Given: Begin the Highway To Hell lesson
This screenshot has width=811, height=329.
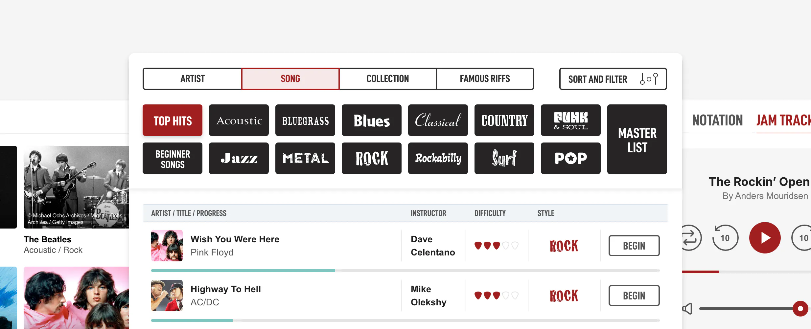Looking at the screenshot, I should [634, 296].
